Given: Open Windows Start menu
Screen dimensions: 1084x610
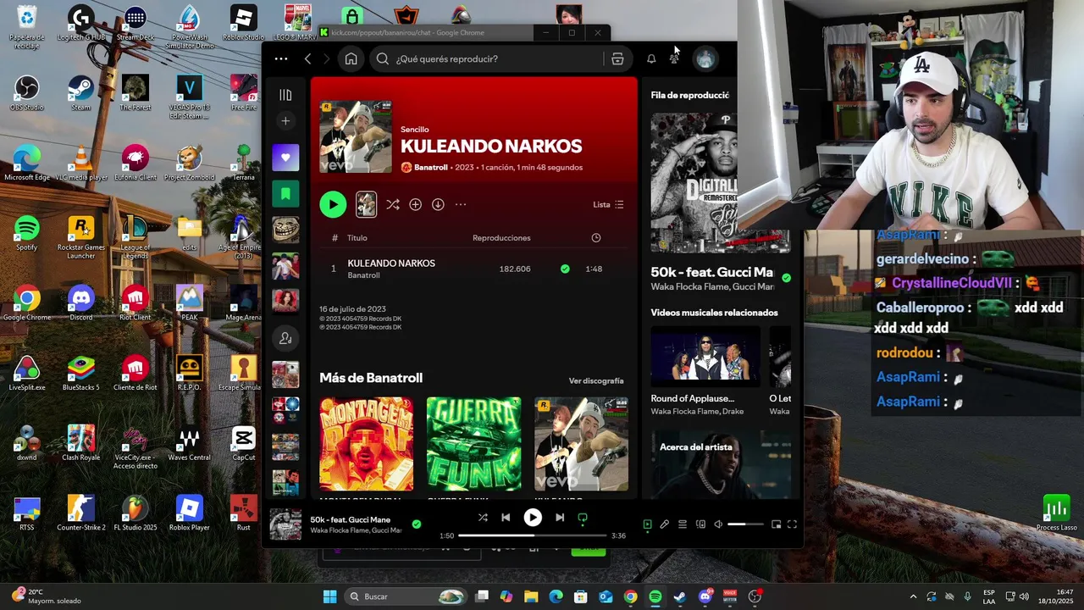Looking at the screenshot, I should pyautogui.click(x=329, y=596).
